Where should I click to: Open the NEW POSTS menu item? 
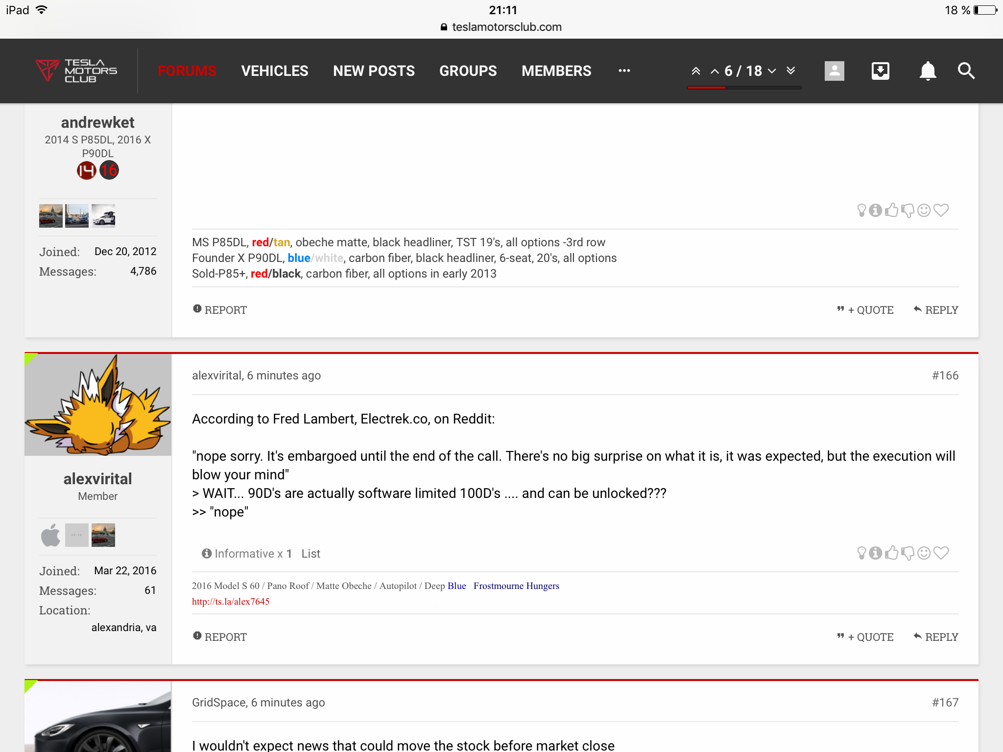pos(374,71)
